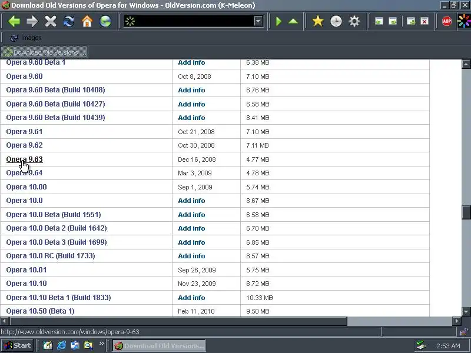
Task: Open Opera 10.50 (Beta 1) link
Action: pyautogui.click(x=40, y=311)
